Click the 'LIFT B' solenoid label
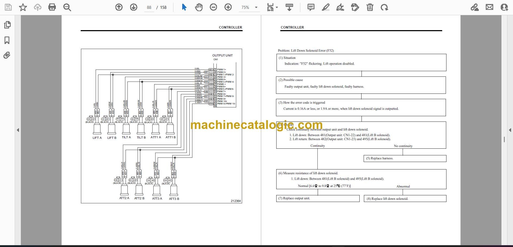Viewport: 513px width, 247px height. [x=112, y=138]
